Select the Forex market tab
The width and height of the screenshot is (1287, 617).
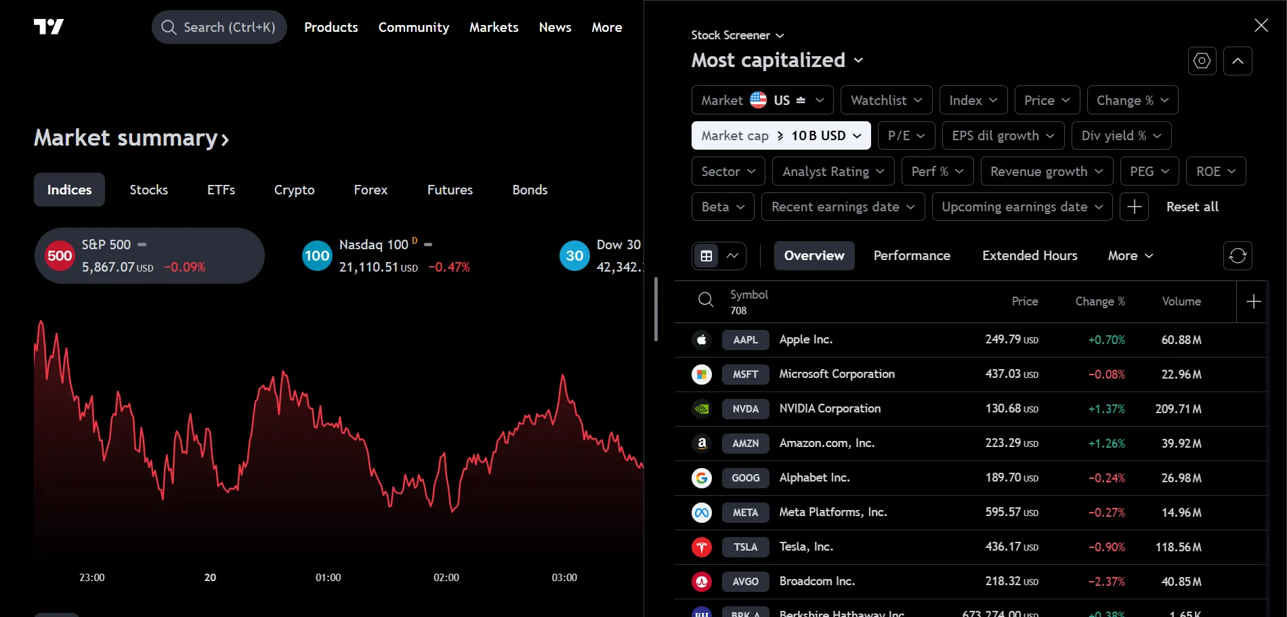pos(371,190)
